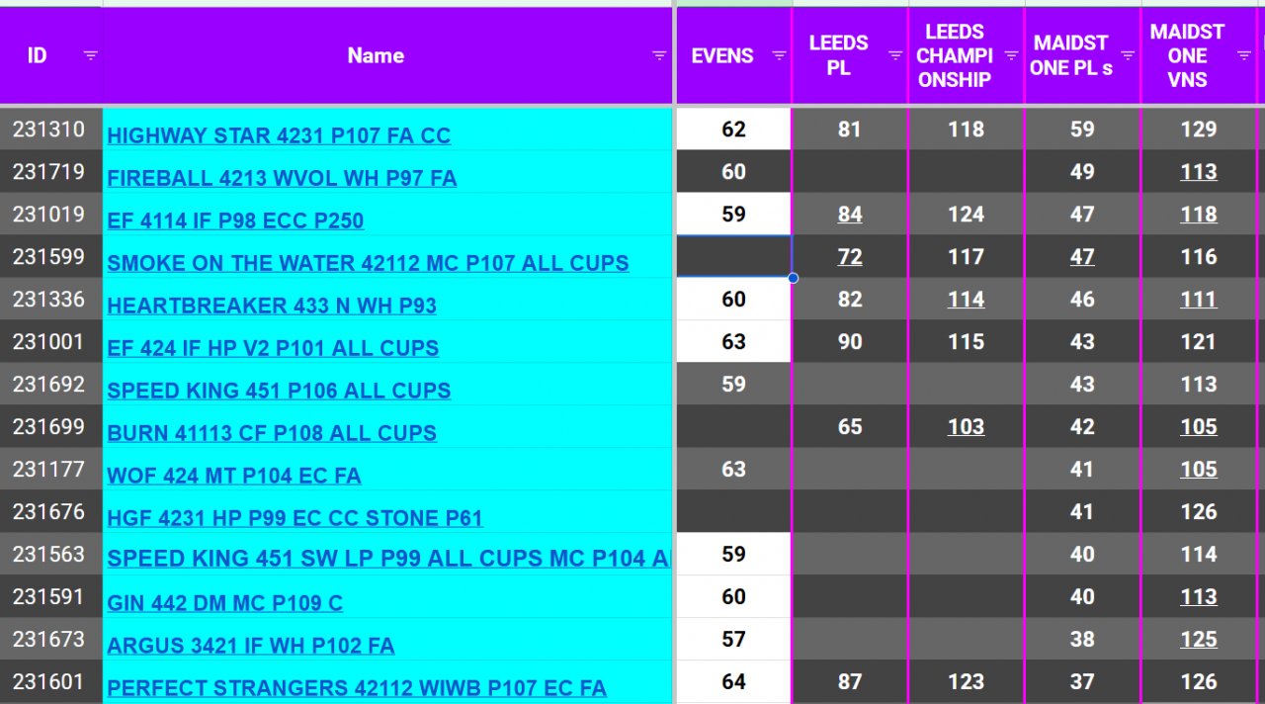Open the Name column filter menu
The height and width of the screenshot is (704, 1265).
pos(659,55)
